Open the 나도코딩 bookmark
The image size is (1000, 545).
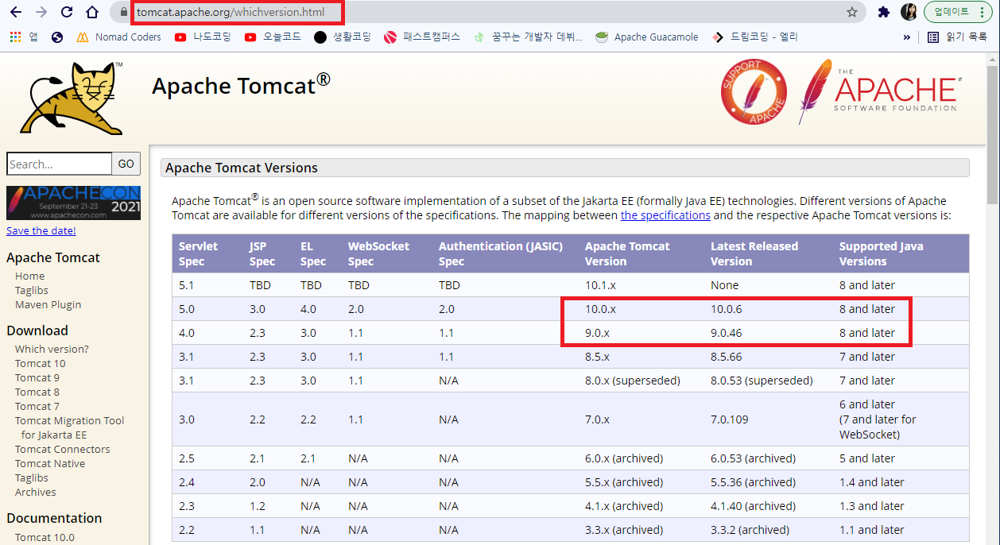click(203, 37)
